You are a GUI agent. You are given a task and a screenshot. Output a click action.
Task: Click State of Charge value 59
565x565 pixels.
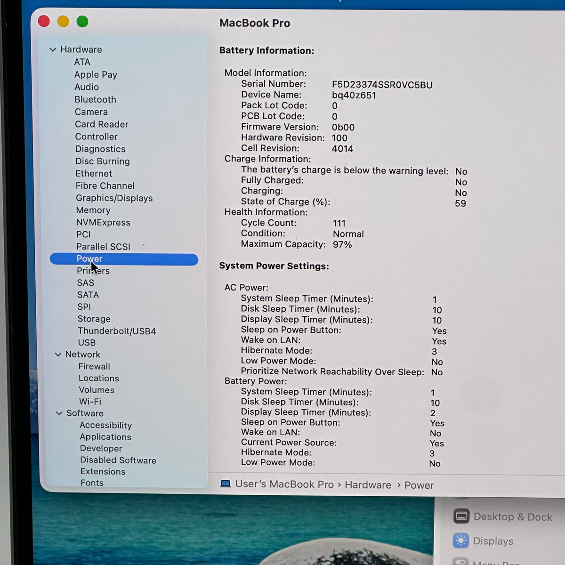click(x=460, y=203)
